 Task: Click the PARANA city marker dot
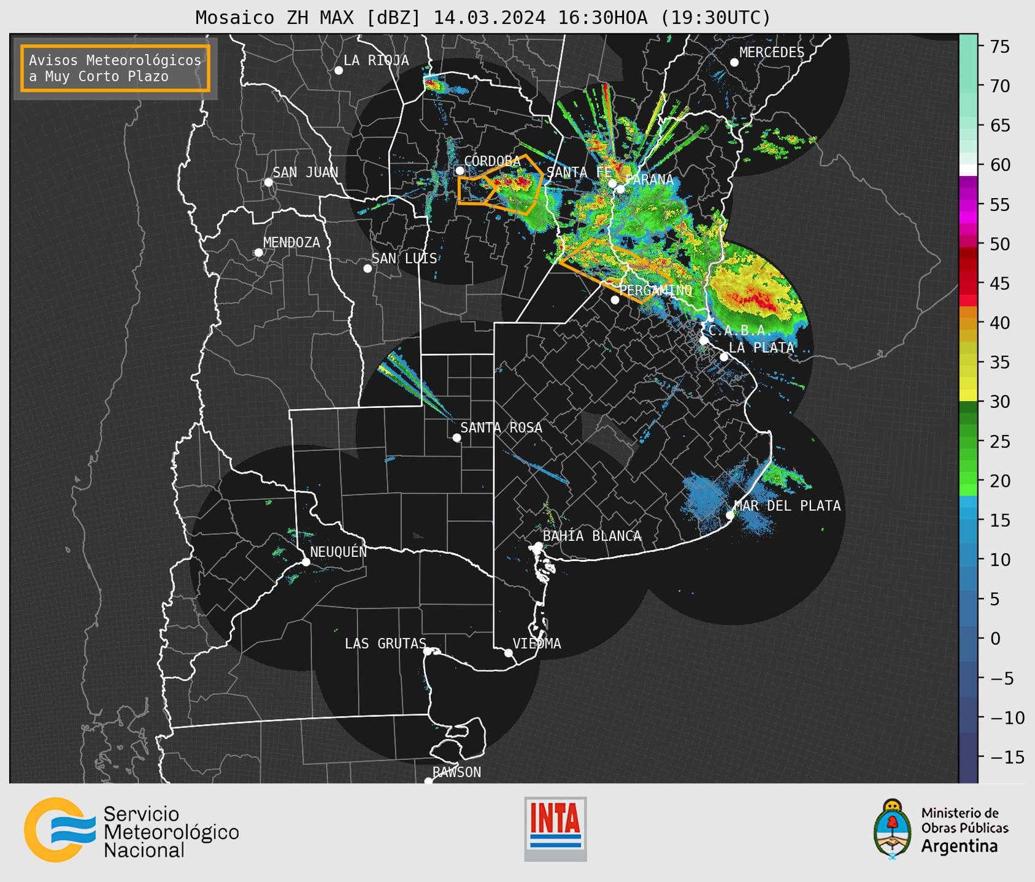tap(620, 189)
